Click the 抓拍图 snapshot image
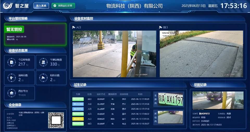 coord(171,117)
